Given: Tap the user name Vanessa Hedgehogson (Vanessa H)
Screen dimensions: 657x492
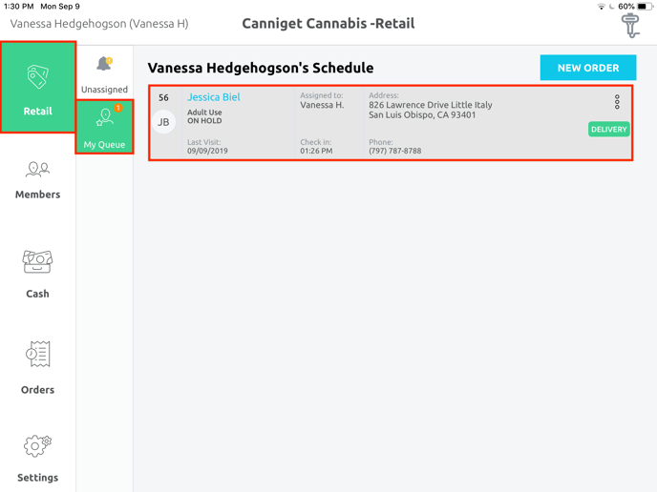Looking at the screenshot, I should click(99, 24).
